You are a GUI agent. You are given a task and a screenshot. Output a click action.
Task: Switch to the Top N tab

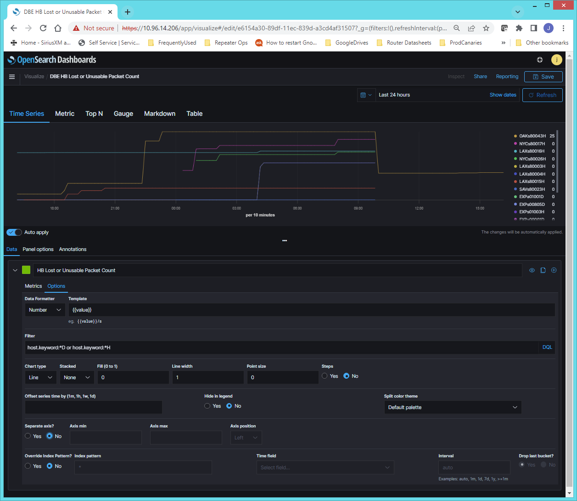point(94,114)
